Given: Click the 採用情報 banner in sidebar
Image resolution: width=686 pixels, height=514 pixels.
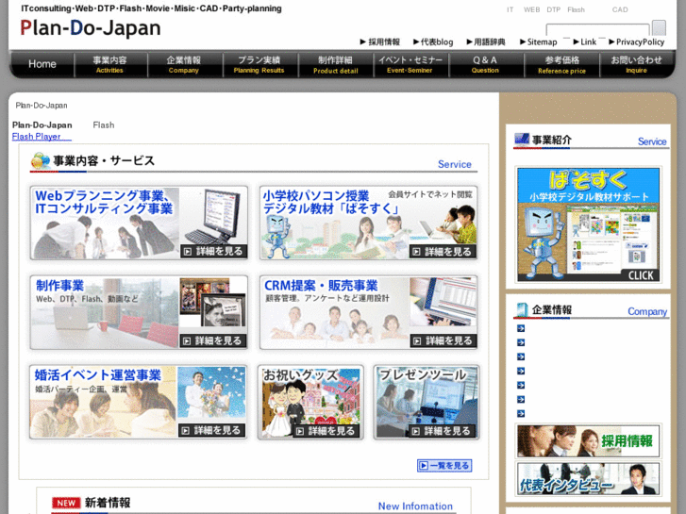Looking at the screenshot, I should tap(588, 441).
